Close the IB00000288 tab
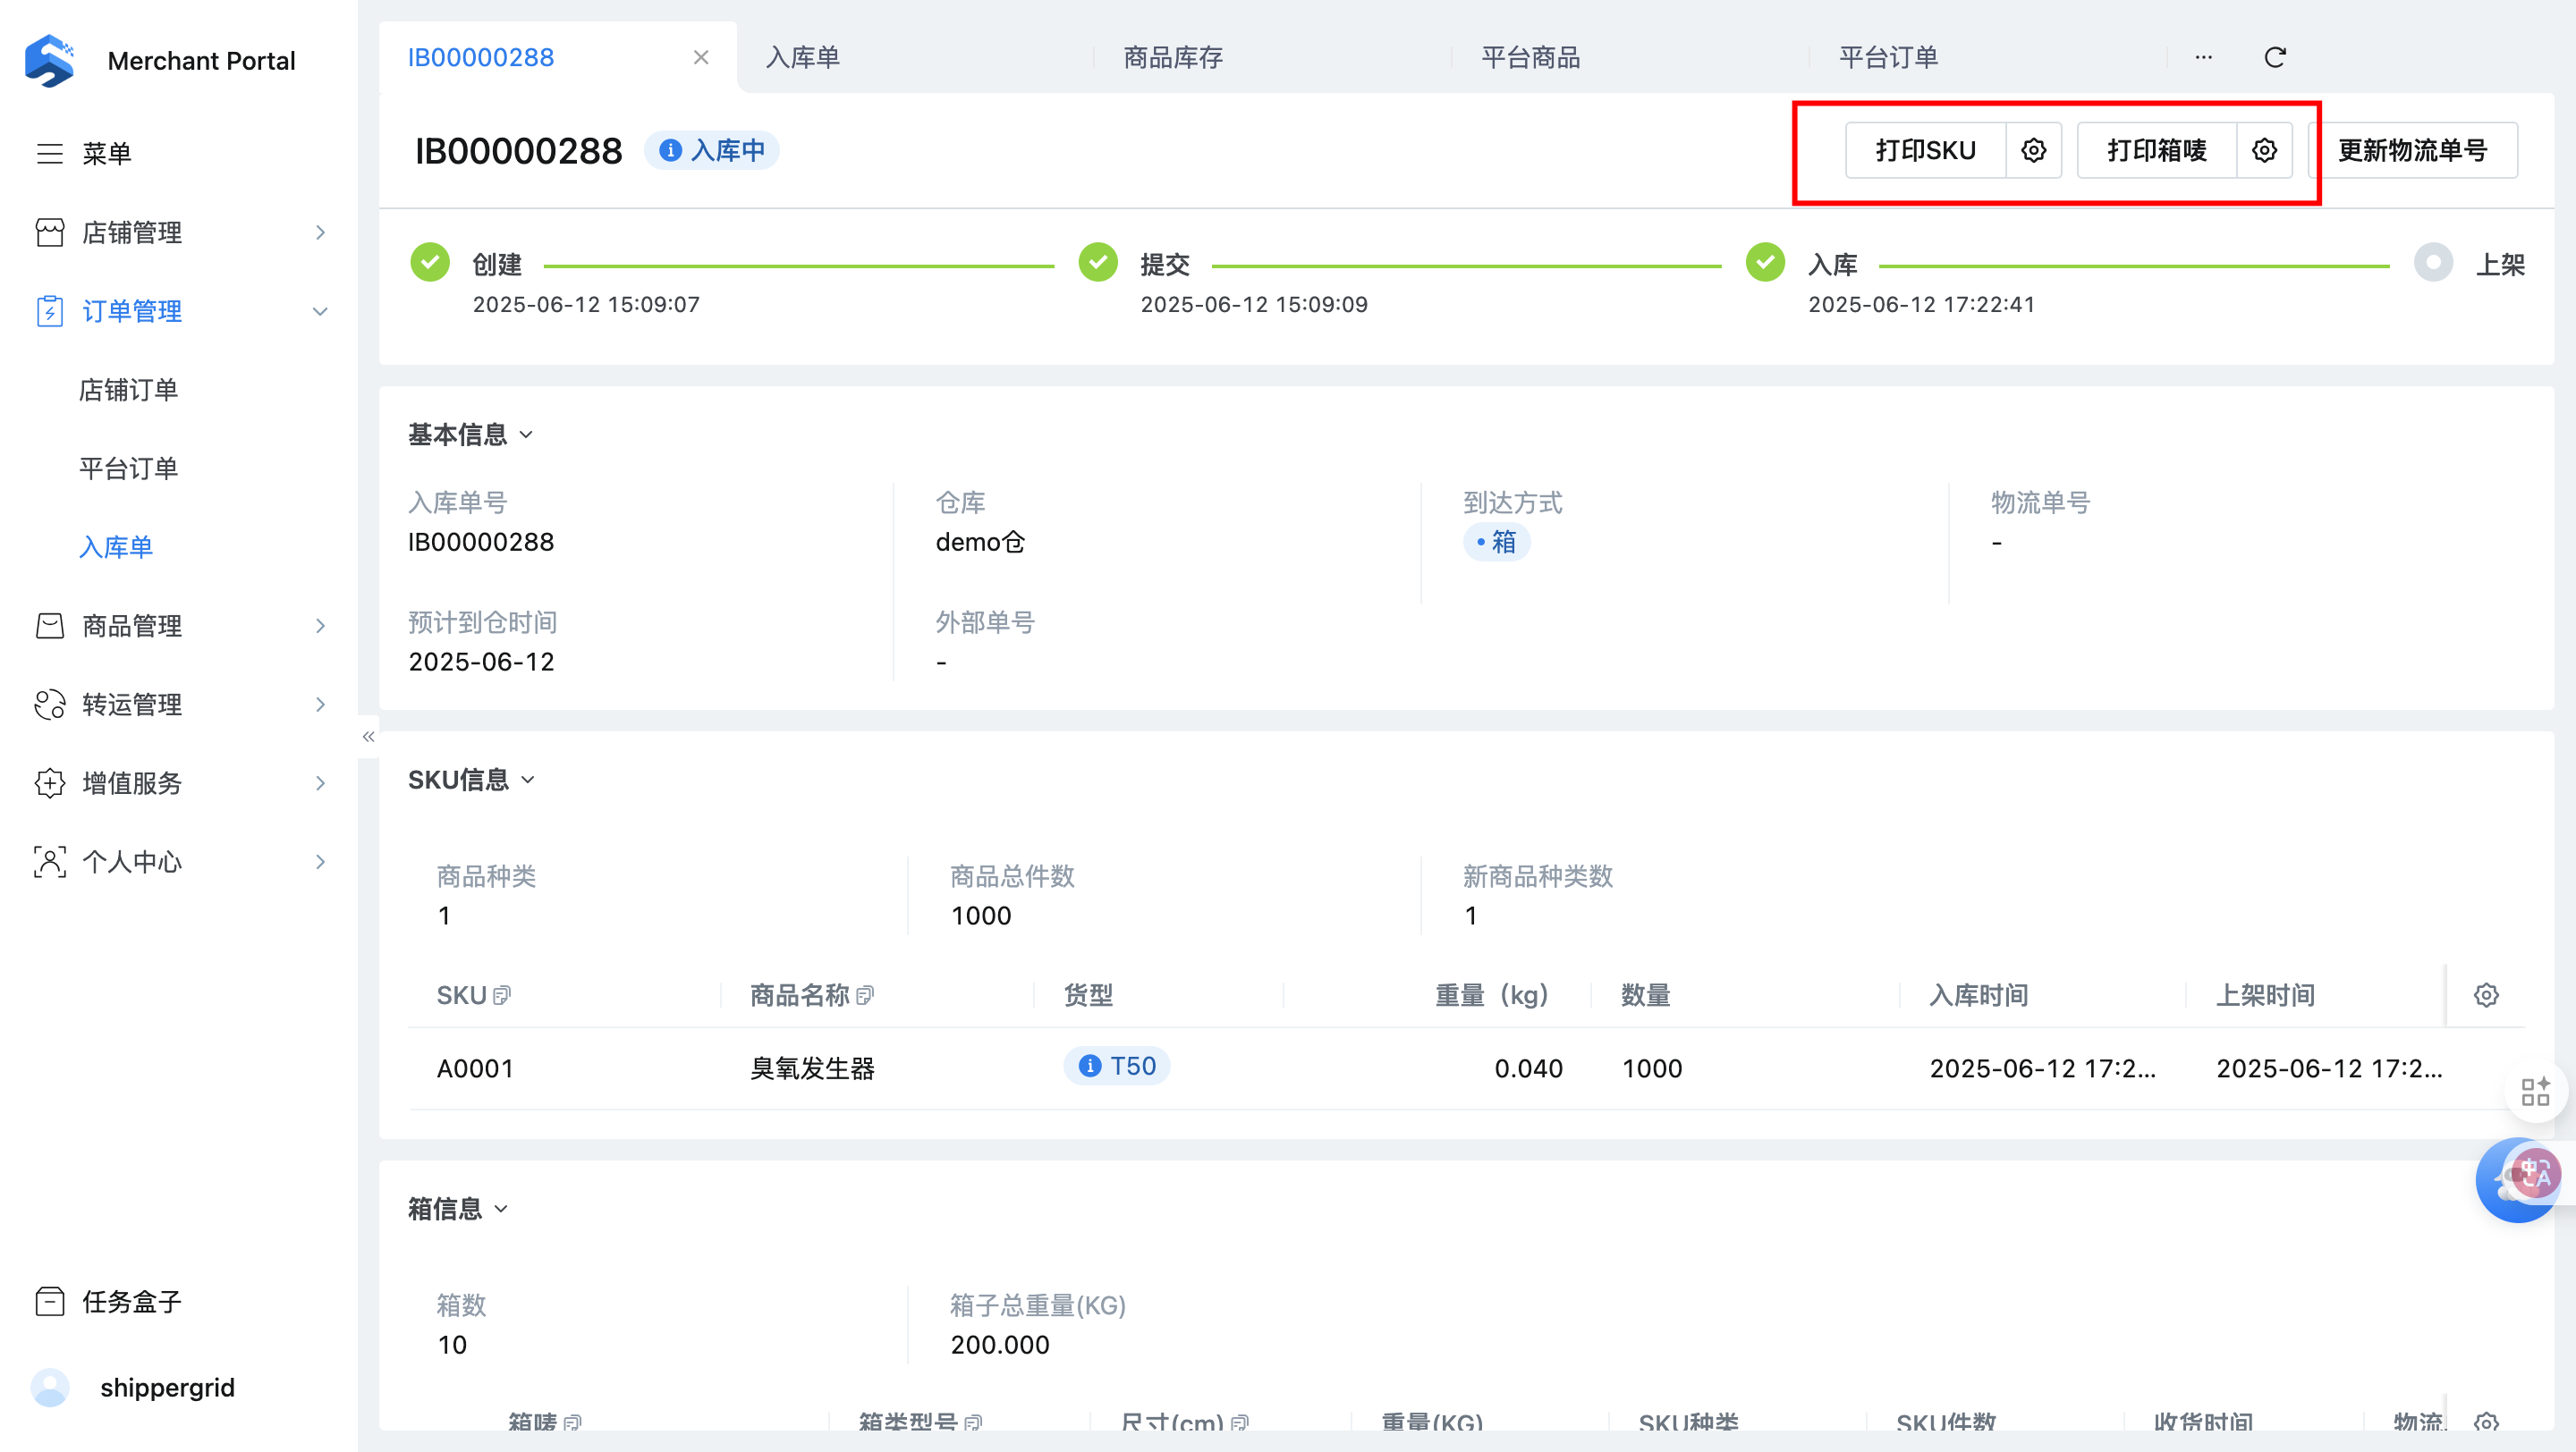 coord(701,57)
